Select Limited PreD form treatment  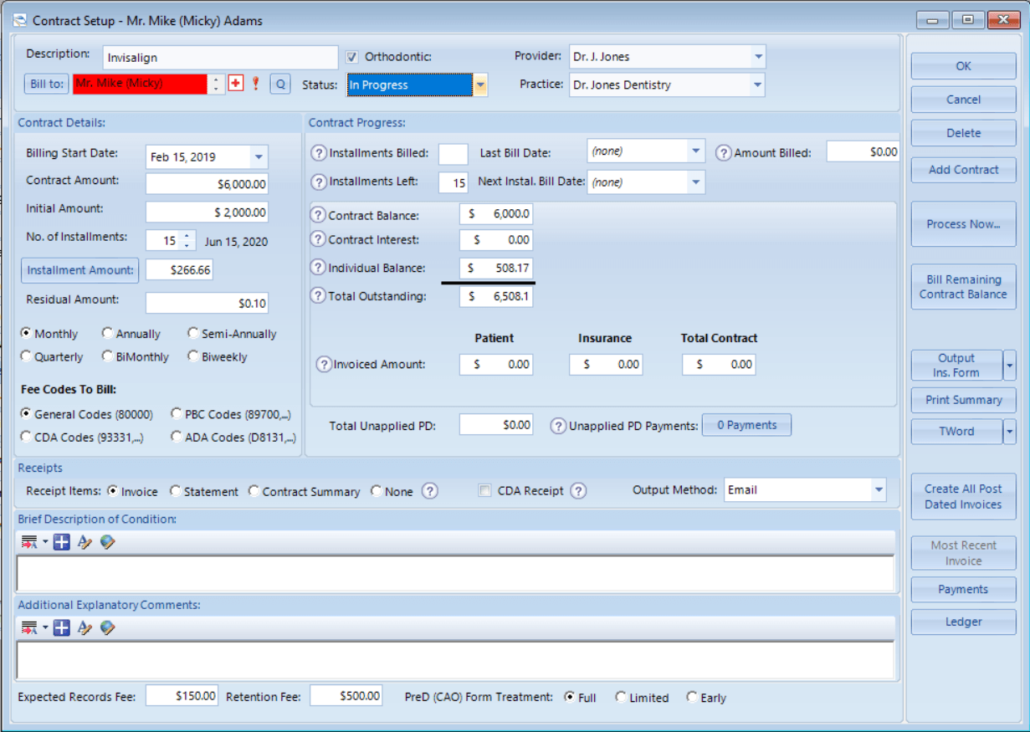click(x=621, y=697)
